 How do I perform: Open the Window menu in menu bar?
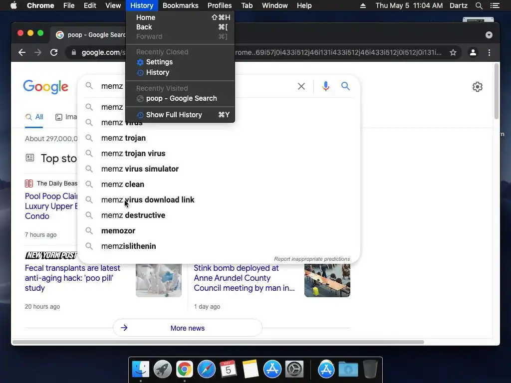pyautogui.click(x=275, y=5)
